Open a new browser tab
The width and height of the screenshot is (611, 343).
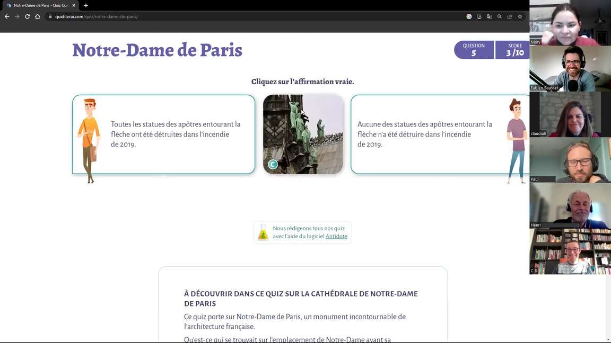tap(86, 5)
